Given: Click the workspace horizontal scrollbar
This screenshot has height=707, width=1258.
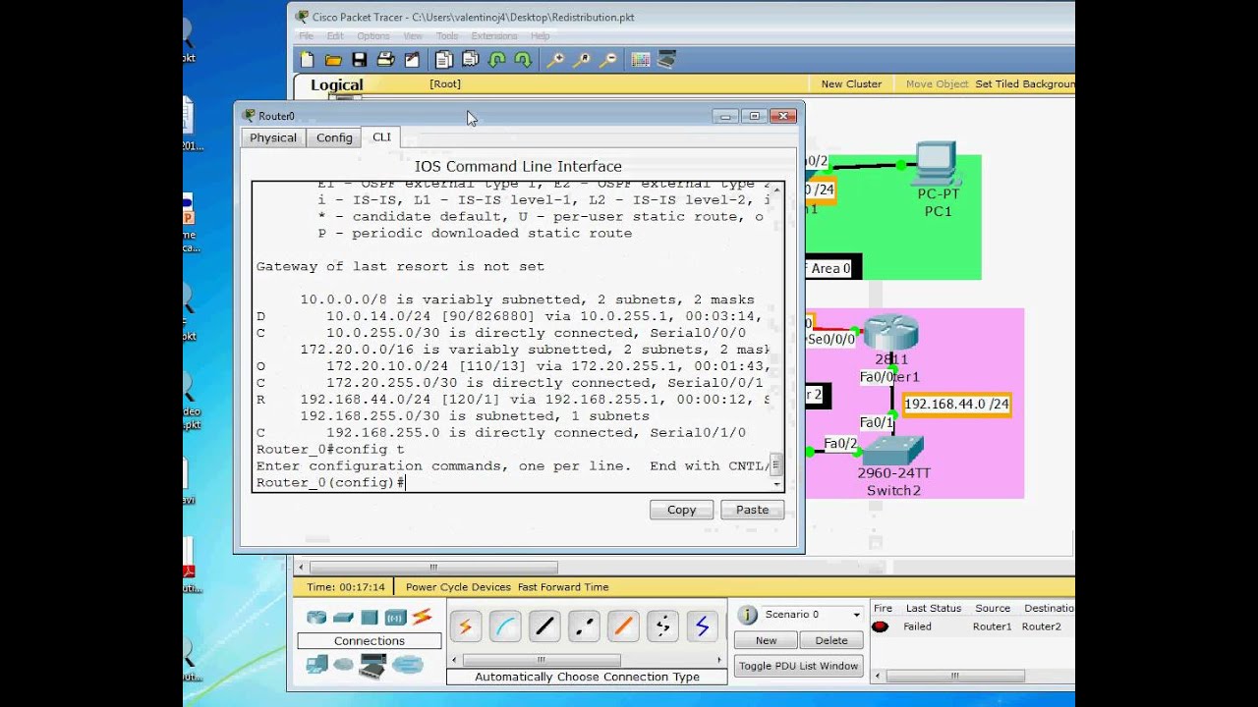Looking at the screenshot, I should coord(432,568).
